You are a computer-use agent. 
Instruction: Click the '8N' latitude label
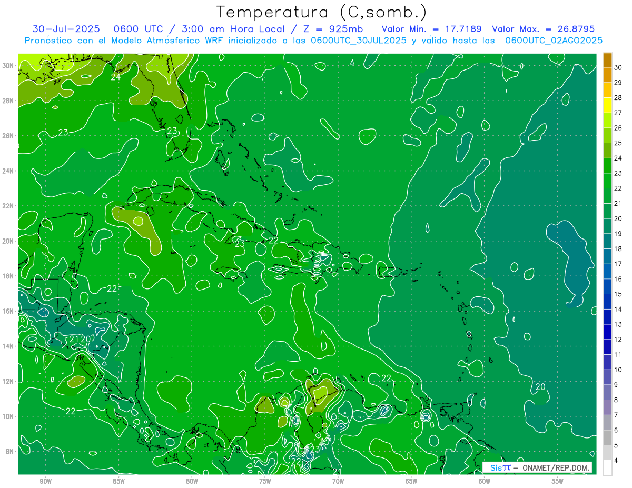[x=9, y=451]
